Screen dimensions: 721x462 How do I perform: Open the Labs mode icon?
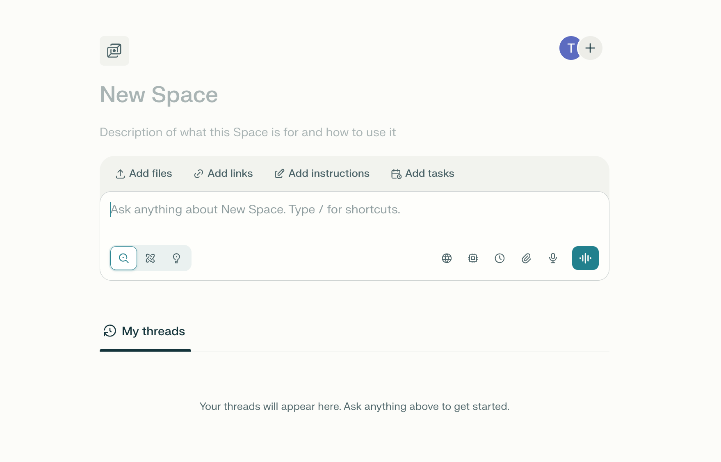(150, 258)
